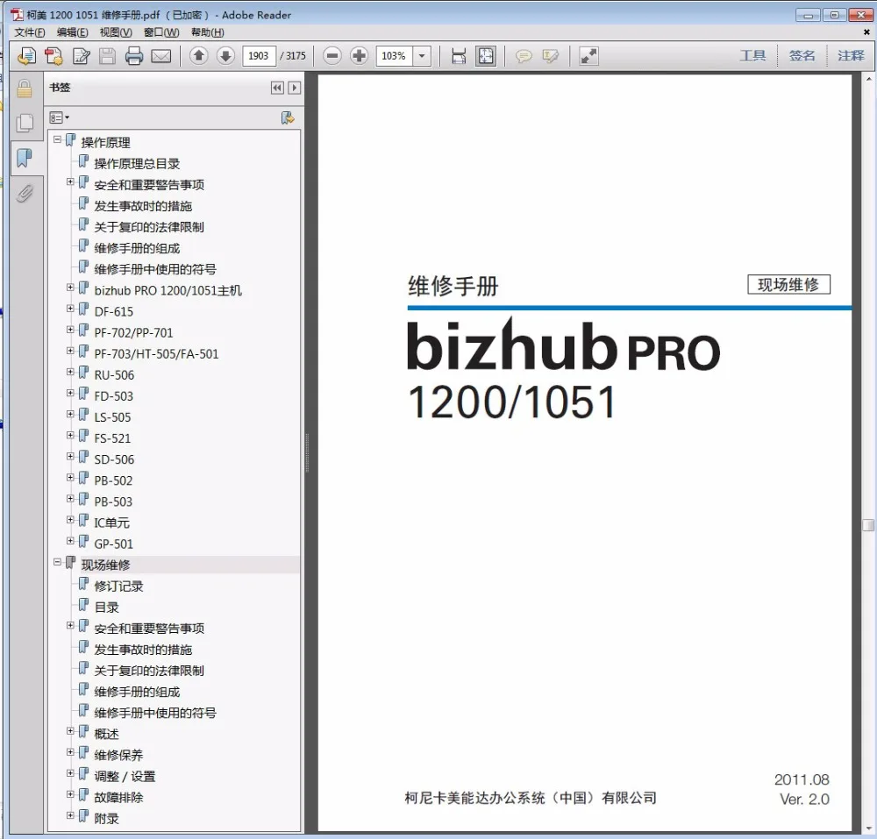
Task: Expand the FS-521 bookmark
Action: coord(70,436)
